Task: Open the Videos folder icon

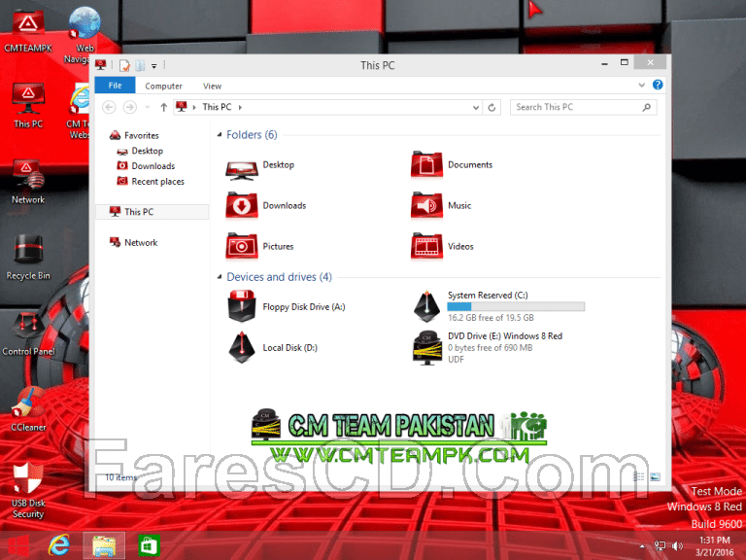Action: pos(426,246)
